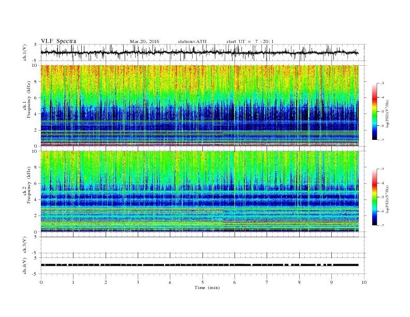Click the "ch.1(V)" waveform axis label
410x317 pixels.
pyautogui.click(x=24, y=52)
